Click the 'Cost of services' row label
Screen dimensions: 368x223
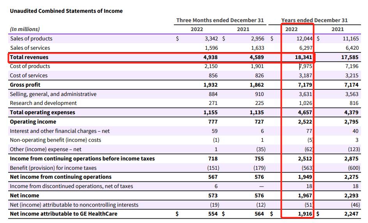click(x=28, y=76)
